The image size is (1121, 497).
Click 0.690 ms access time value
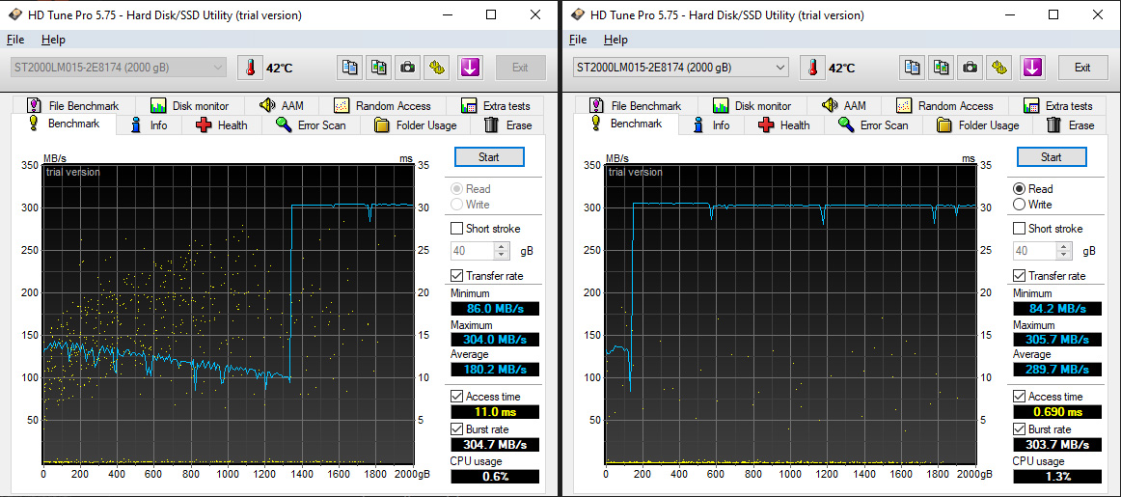1057,412
